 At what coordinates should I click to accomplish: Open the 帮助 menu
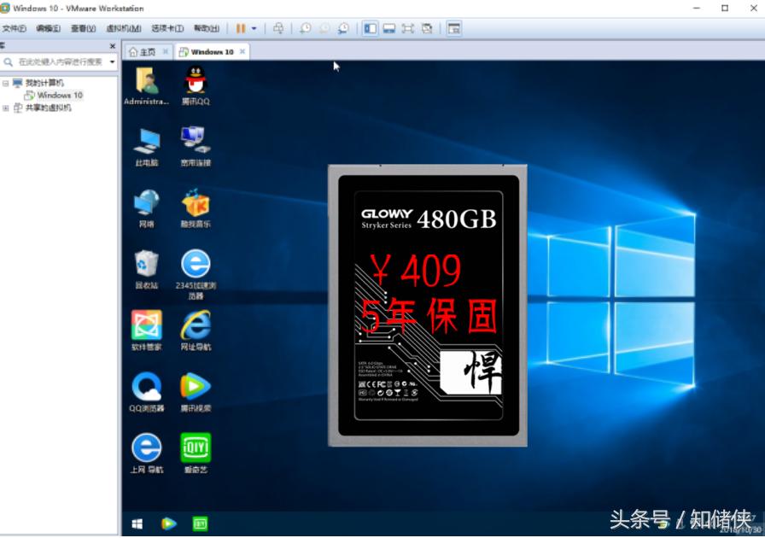(207, 28)
